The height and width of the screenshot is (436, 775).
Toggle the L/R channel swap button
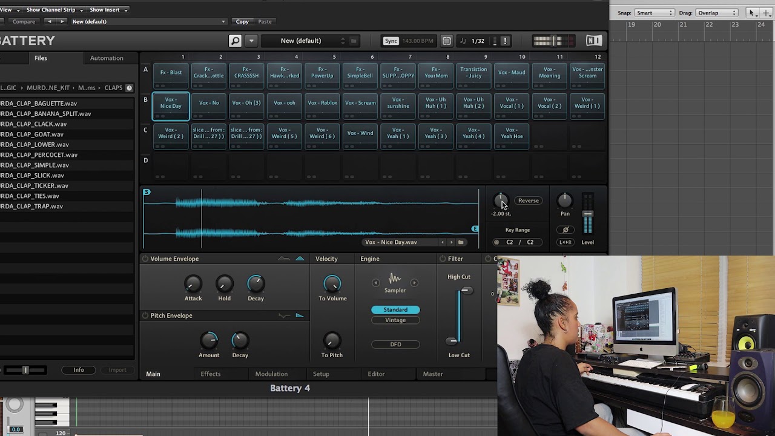(x=565, y=242)
